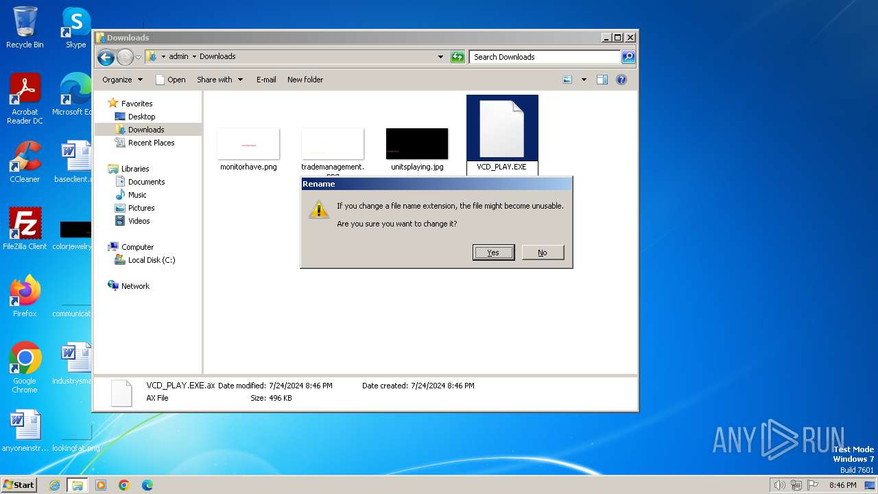The image size is (878, 494).
Task: Launch Microsoft Edge from the taskbar
Action: coord(147,485)
